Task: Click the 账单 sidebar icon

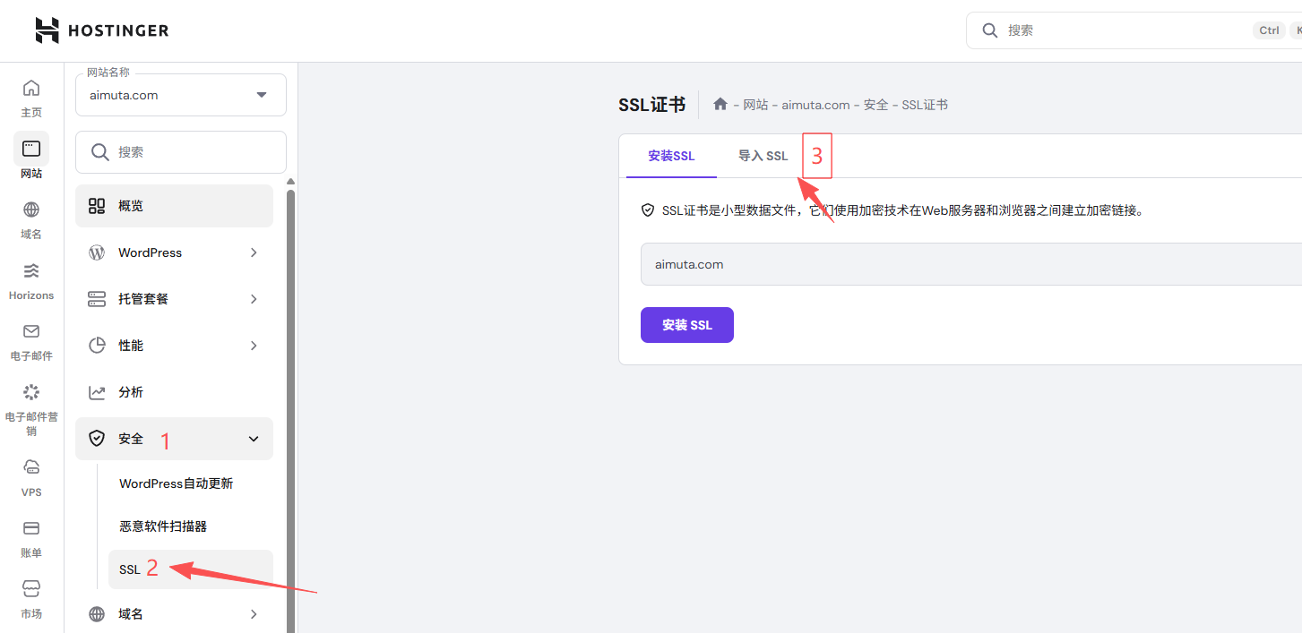Action: coord(31,537)
